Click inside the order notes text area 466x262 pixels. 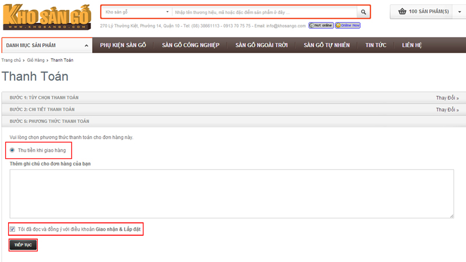(x=231, y=194)
